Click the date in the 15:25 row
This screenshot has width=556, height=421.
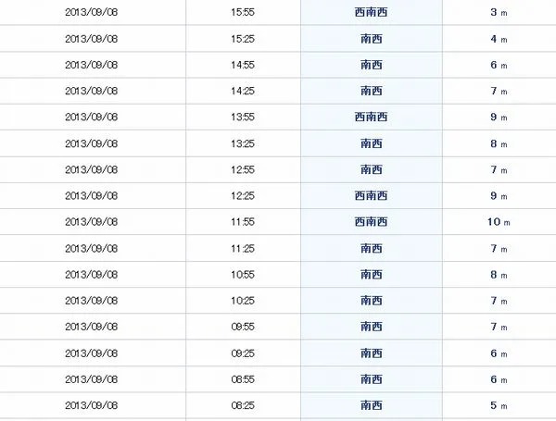[x=91, y=39]
